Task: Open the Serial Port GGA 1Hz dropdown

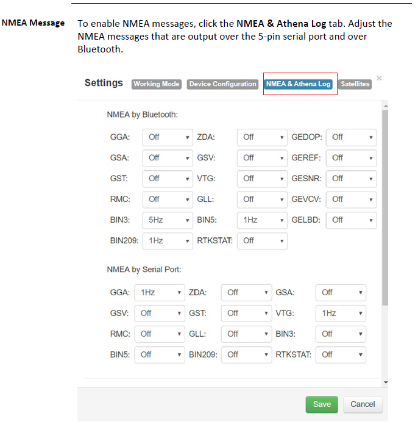Action: [x=160, y=293]
